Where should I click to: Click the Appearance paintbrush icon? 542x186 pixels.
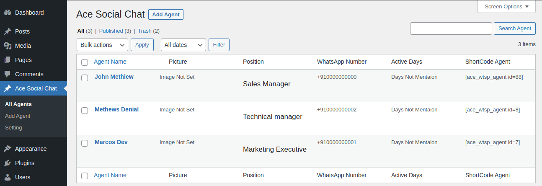coord(8,149)
